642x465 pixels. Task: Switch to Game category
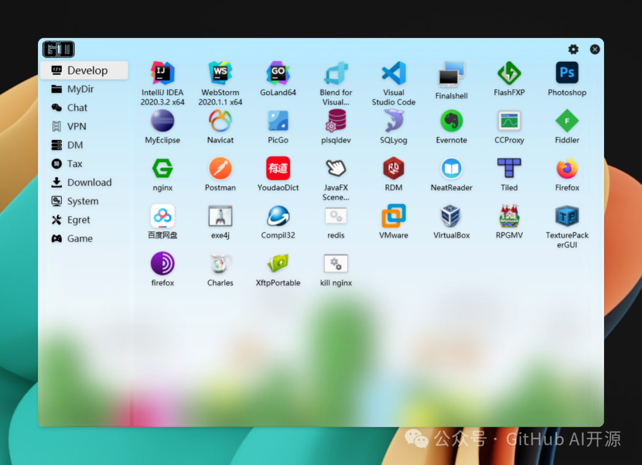click(x=84, y=238)
